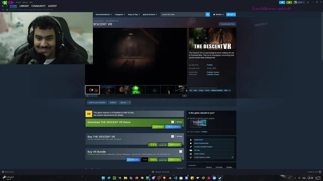The height and width of the screenshot is (181, 323).
Task: Add THE DESCENT VR to cart
Action: pyautogui.click(x=174, y=145)
